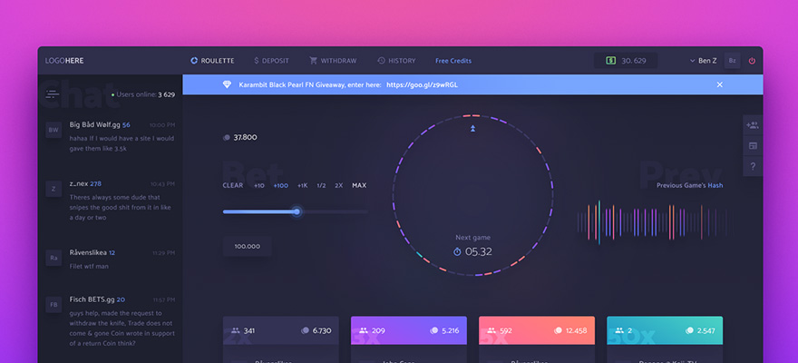Viewport: 798px width, 363px height.
Task: Dismiss the Karambit giveaway banner
Action: point(719,84)
